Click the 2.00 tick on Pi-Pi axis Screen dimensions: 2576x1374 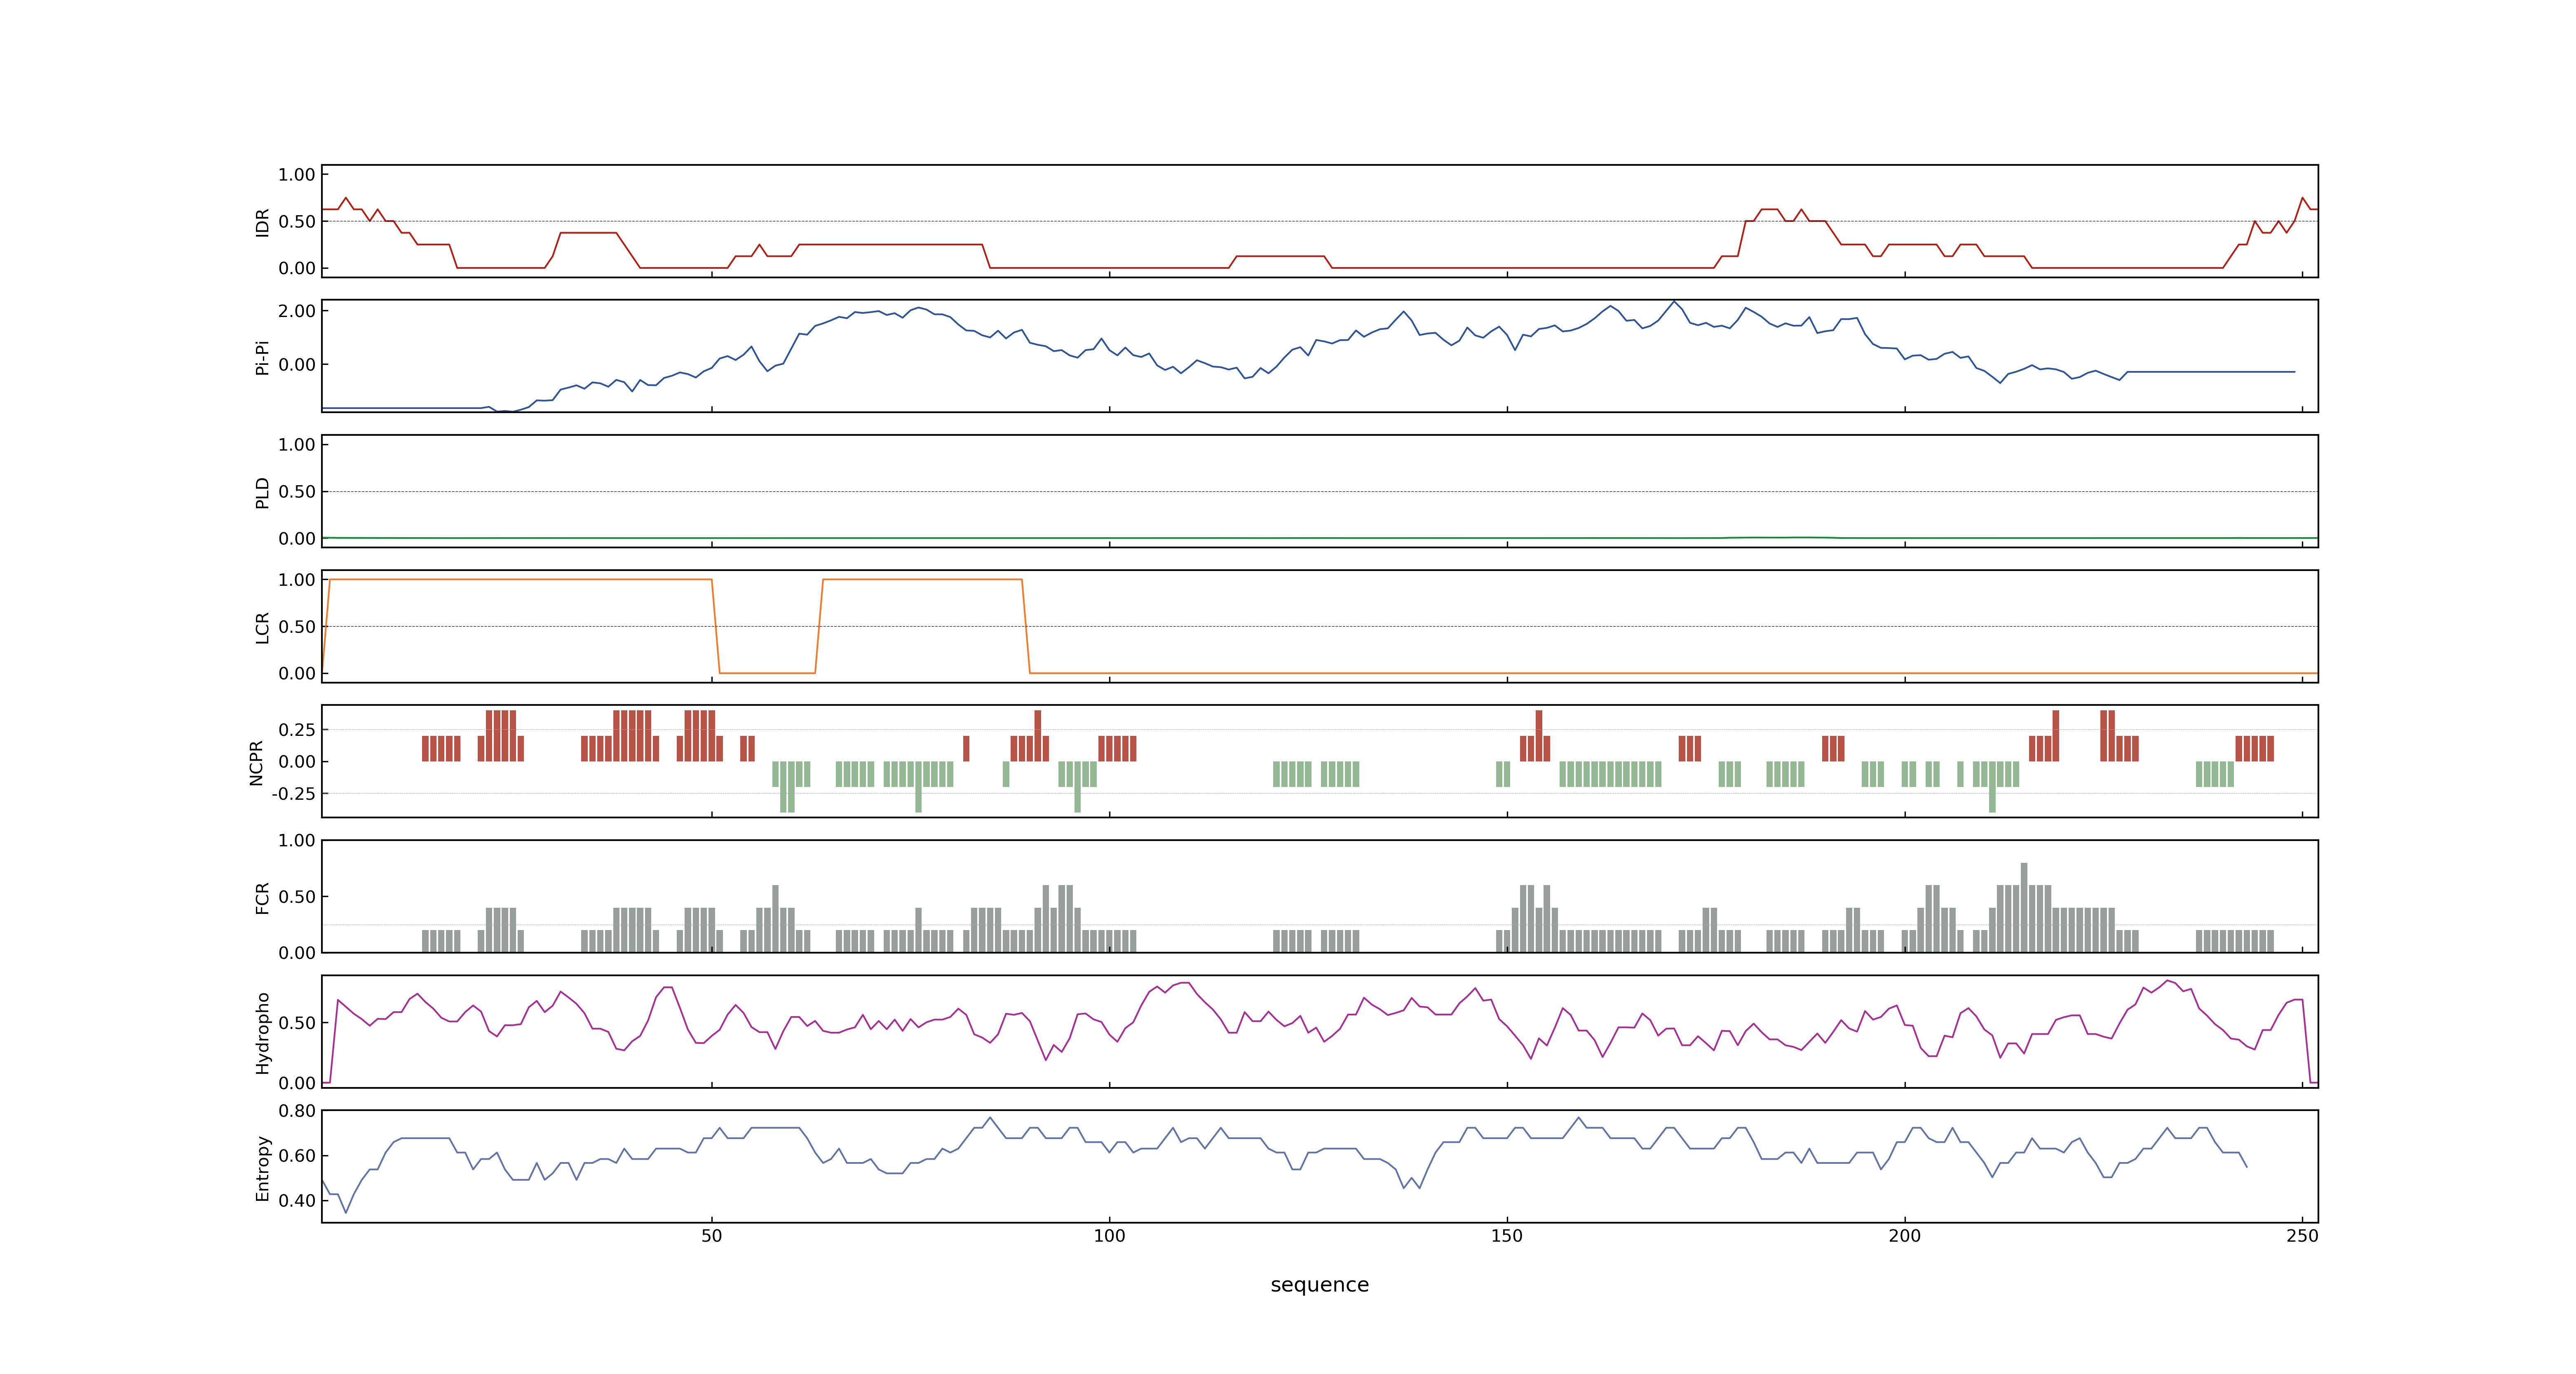pyautogui.click(x=297, y=311)
